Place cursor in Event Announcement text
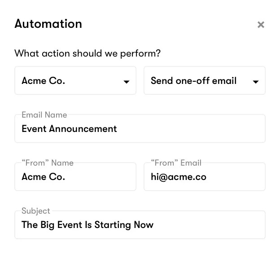 [69, 129]
